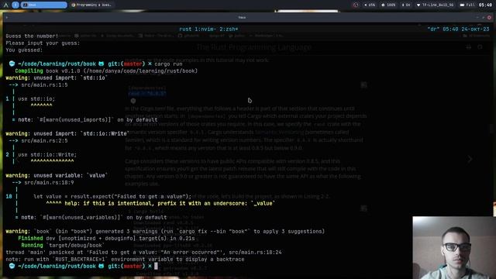Open the 65% volume indicator

pyautogui.click(x=370, y=5)
